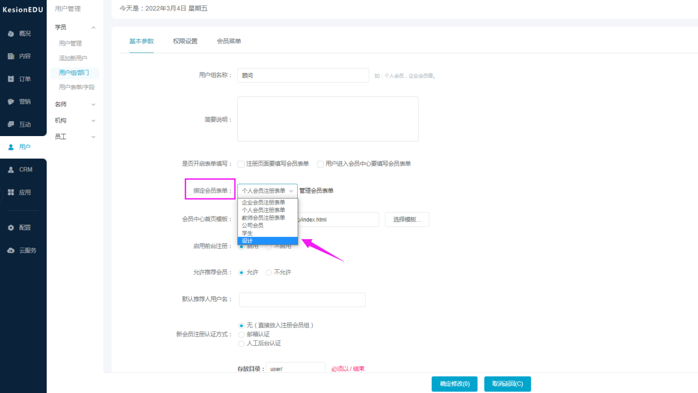Image resolution: width=698 pixels, height=393 pixels.
Task: Choose 设计 from dropdown list
Action: click(x=268, y=241)
